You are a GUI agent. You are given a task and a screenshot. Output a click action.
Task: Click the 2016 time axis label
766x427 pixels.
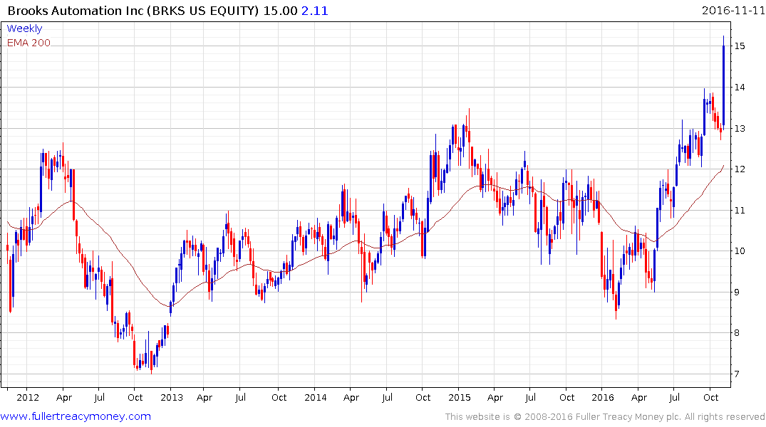tap(603, 397)
